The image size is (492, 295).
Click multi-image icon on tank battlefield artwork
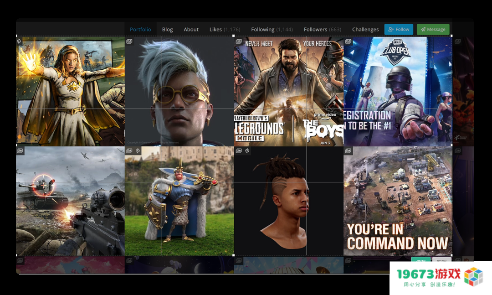pos(20,151)
